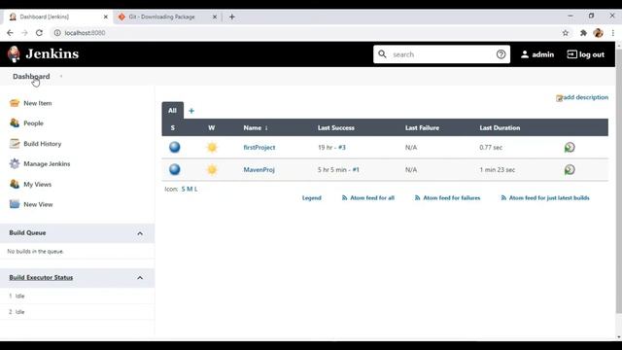Sort by the Last Duration column header
The width and height of the screenshot is (622, 350).
[x=500, y=127]
